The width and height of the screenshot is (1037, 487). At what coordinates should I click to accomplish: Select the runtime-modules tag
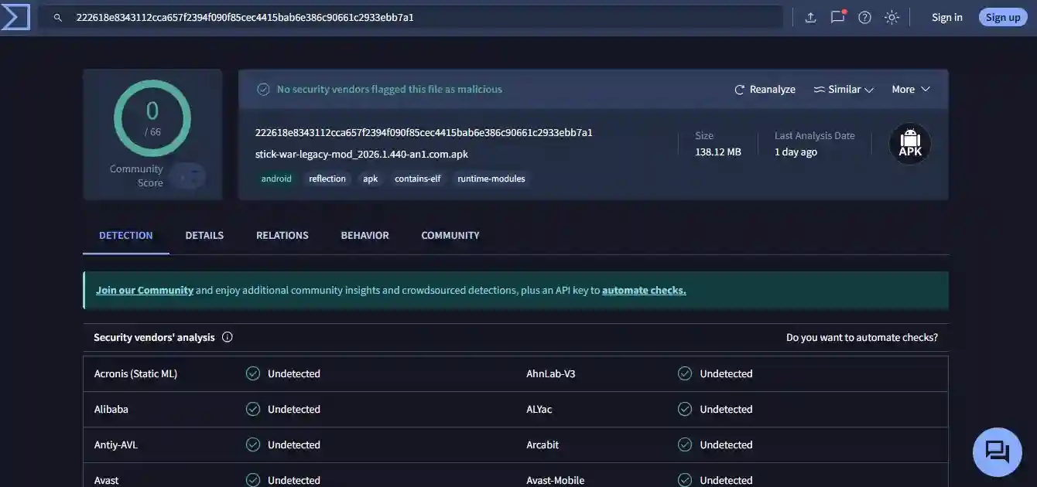(x=491, y=179)
